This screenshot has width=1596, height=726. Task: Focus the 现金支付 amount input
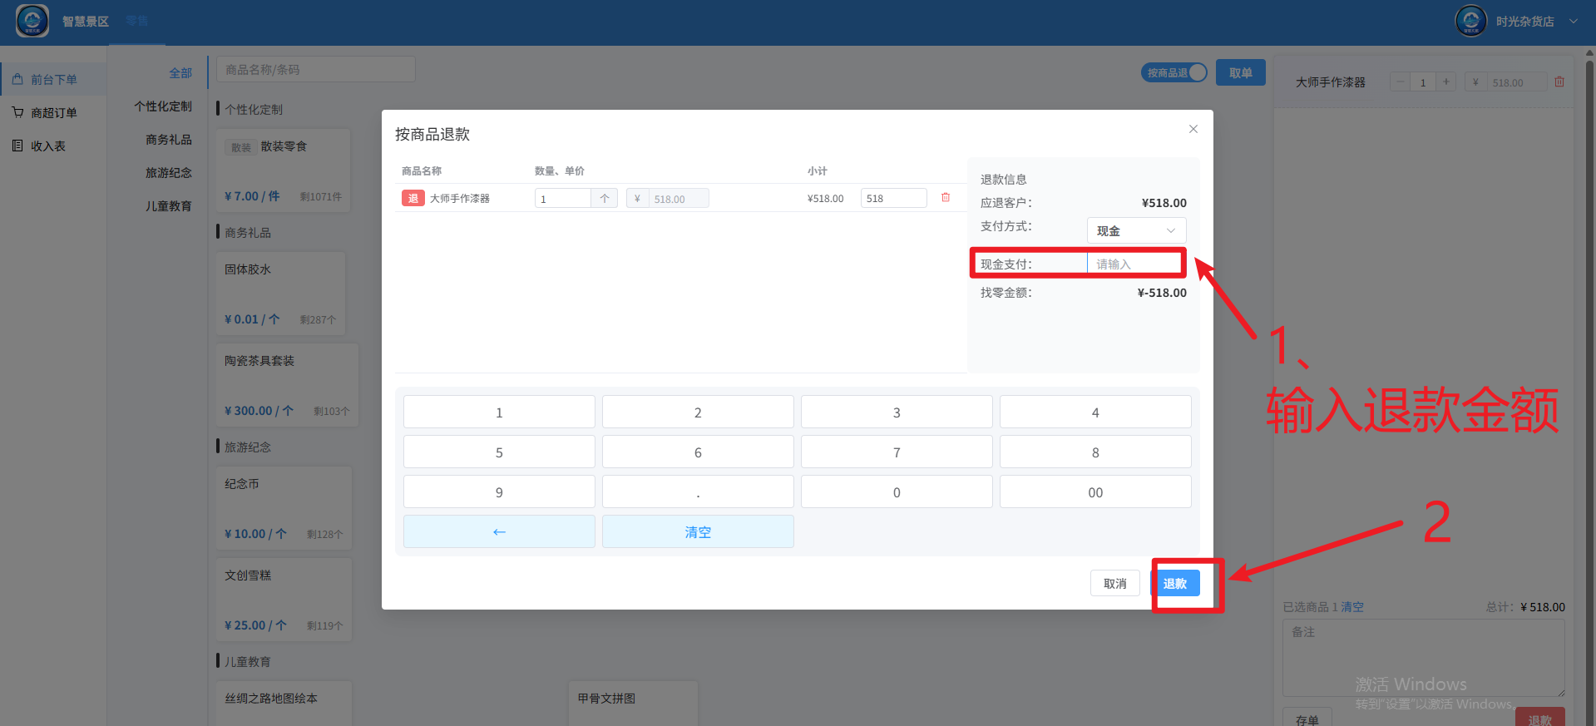1135,264
